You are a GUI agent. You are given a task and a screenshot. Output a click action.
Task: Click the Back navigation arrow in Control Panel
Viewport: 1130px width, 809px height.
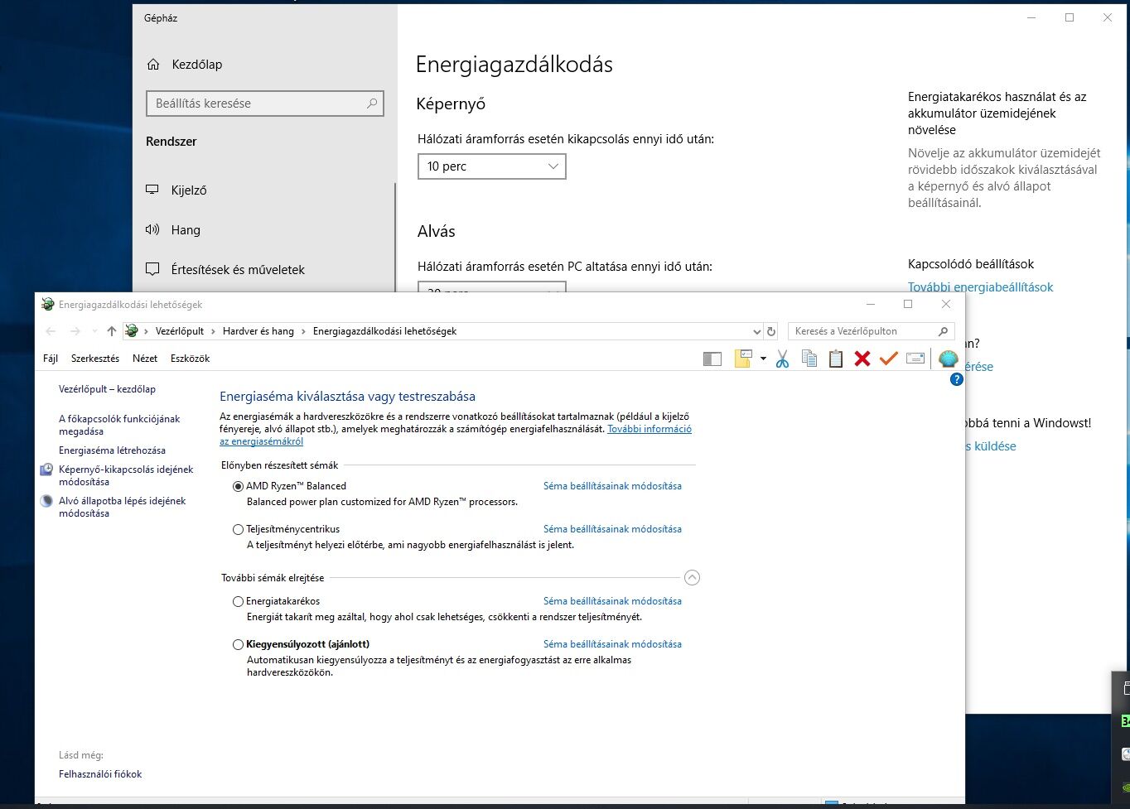click(51, 331)
